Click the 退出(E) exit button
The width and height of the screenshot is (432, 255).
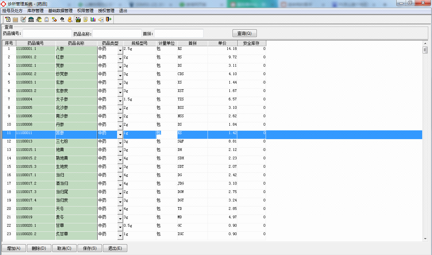(x=115, y=248)
